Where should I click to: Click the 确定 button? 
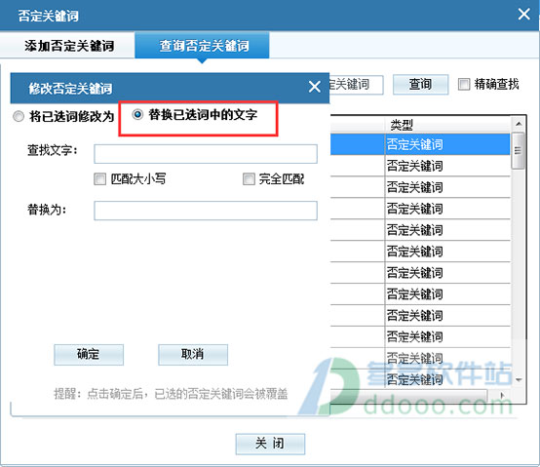89,354
